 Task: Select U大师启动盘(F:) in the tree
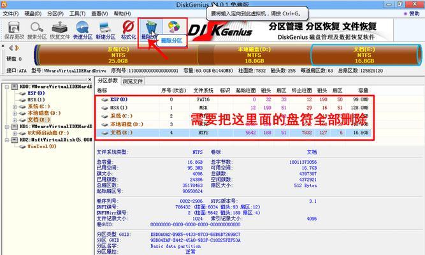click(x=48, y=133)
